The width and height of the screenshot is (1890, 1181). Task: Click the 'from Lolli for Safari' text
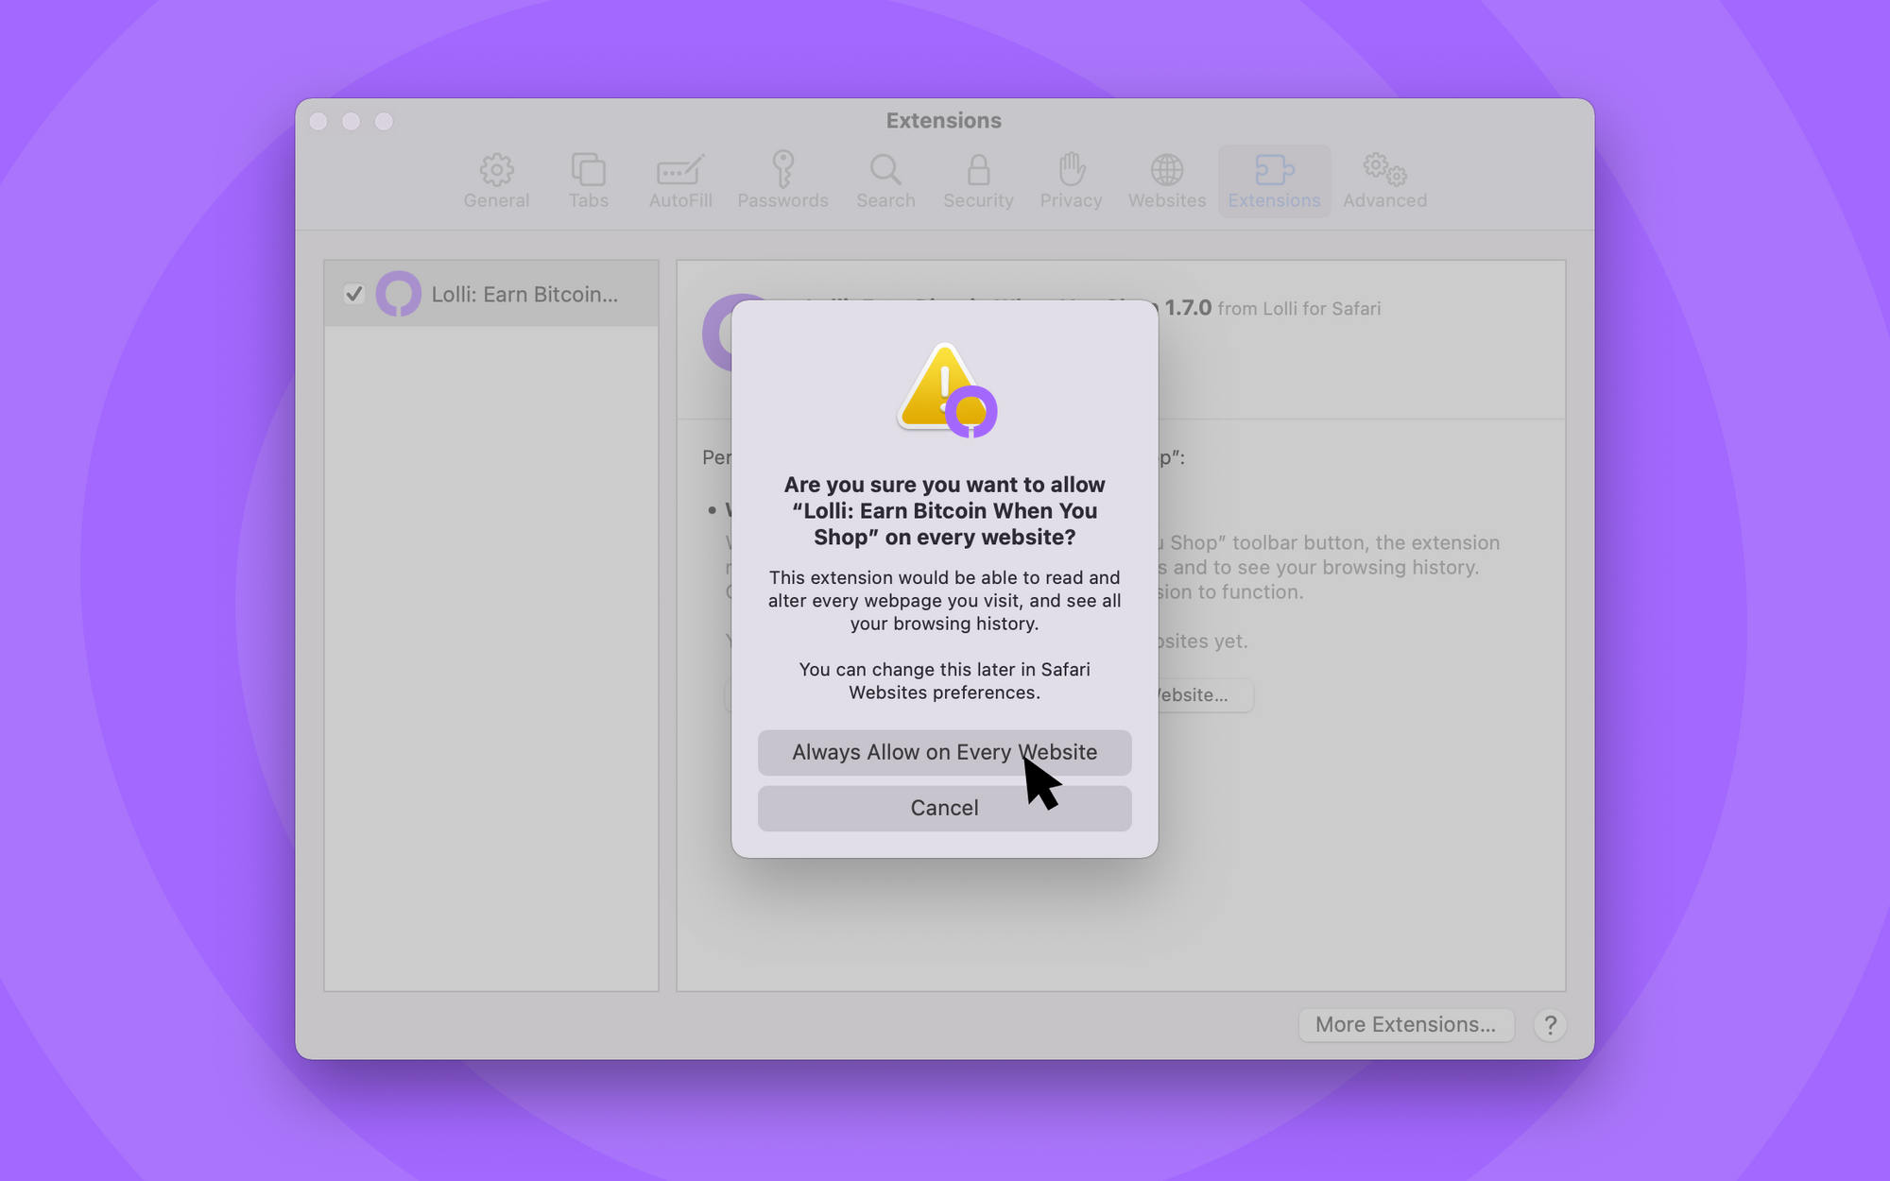(1298, 309)
